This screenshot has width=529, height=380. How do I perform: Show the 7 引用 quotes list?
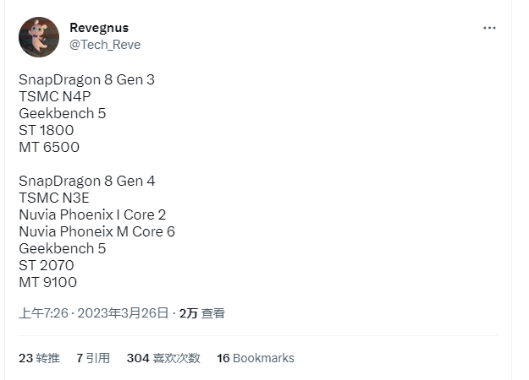click(93, 358)
